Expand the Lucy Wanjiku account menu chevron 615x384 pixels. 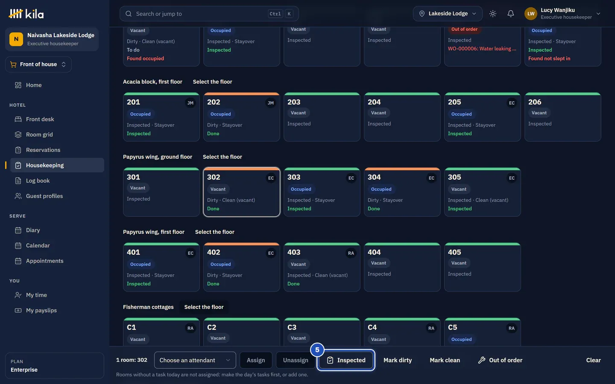[598, 14]
